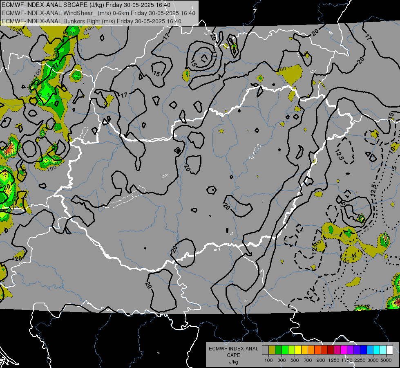This screenshot has height=368, width=400.
Task: Click the WindShear 0-6km title line
Action: point(98,13)
